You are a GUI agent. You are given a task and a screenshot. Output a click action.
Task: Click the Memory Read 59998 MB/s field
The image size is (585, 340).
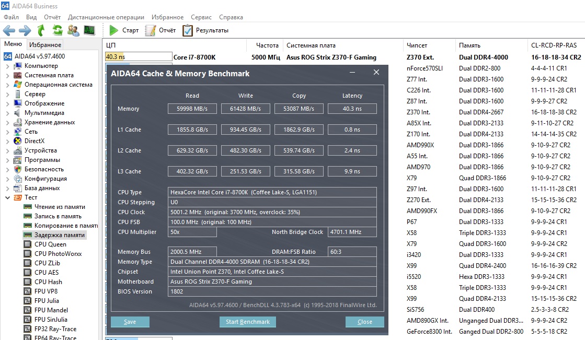[192, 109]
